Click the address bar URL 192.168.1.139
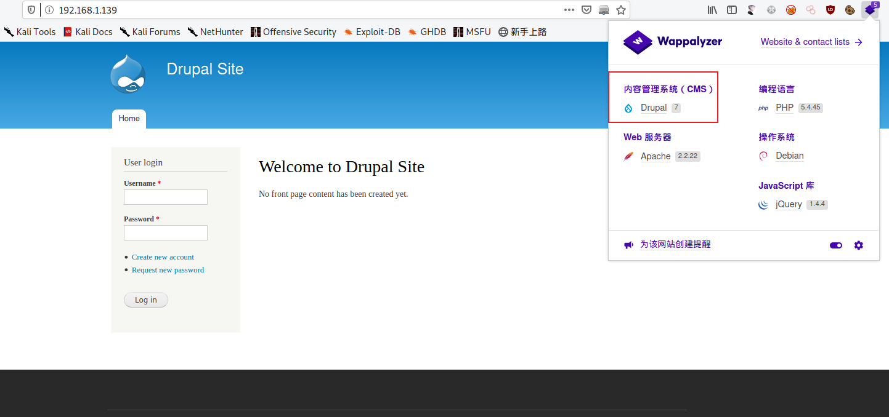This screenshot has height=417, width=889. coord(88,10)
